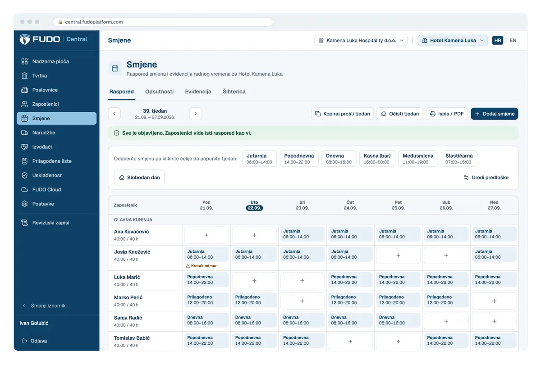The image size is (541, 365).
Task: Click Odjava to log out
Action: (35, 341)
